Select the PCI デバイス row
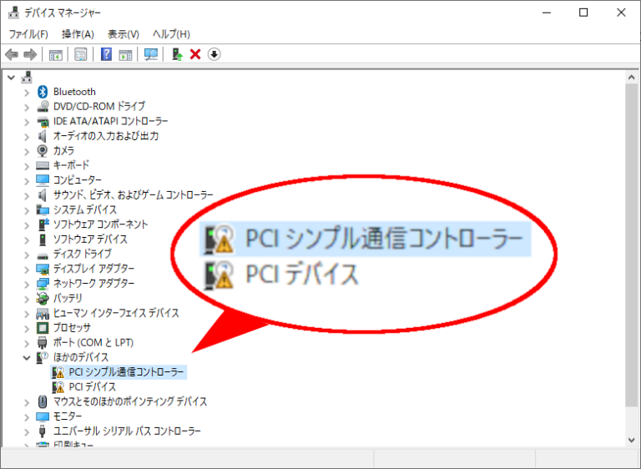 [x=83, y=387]
